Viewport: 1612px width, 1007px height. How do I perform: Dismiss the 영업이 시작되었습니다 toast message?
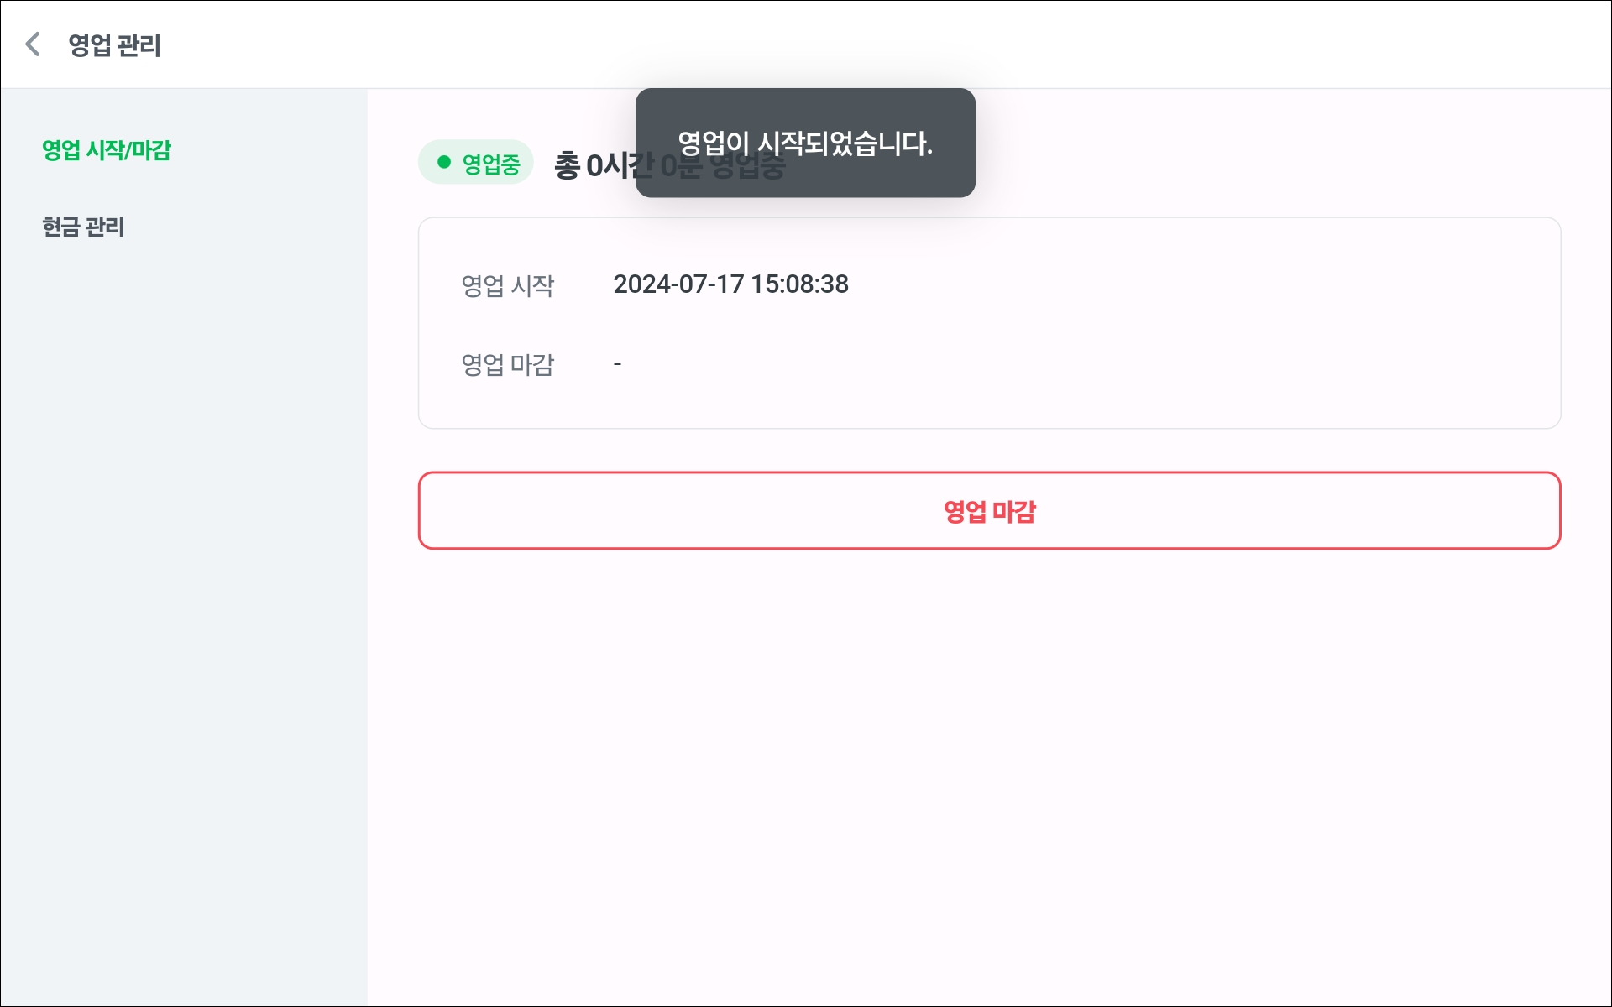pos(804,143)
